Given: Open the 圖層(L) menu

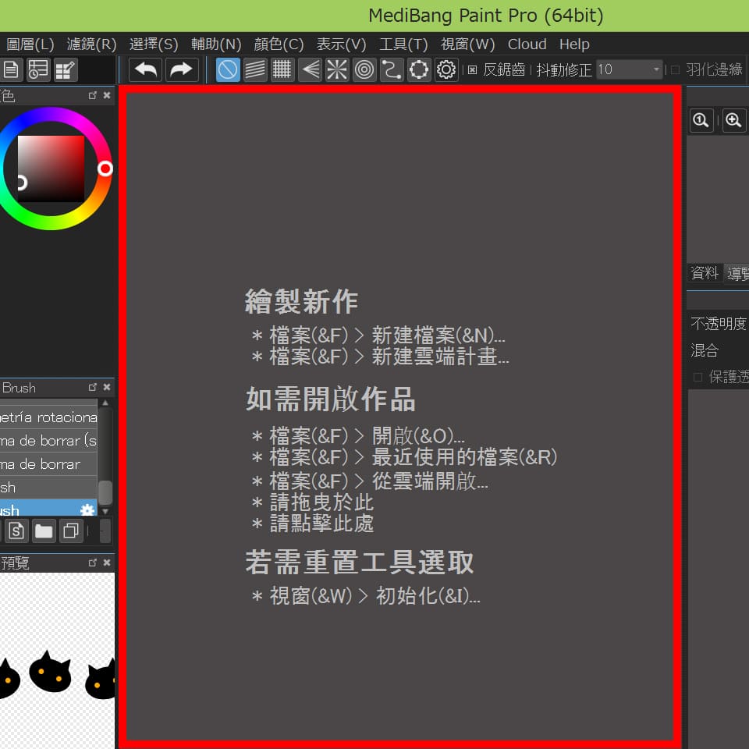Looking at the screenshot, I should pos(30,44).
